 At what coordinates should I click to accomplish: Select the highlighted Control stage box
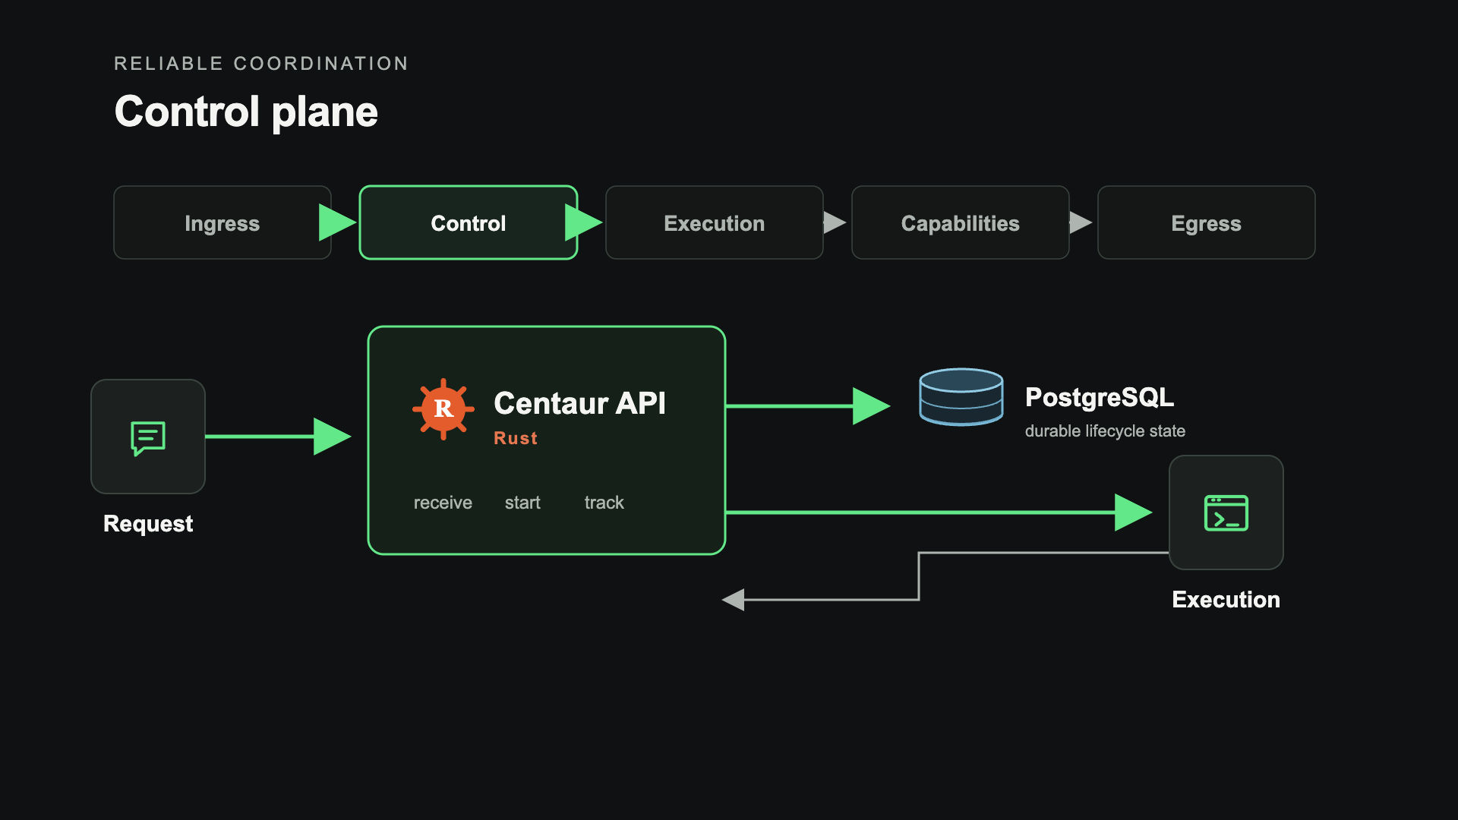click(469, 222)
